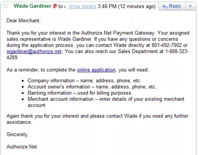Open the show details link

(82, 6)
